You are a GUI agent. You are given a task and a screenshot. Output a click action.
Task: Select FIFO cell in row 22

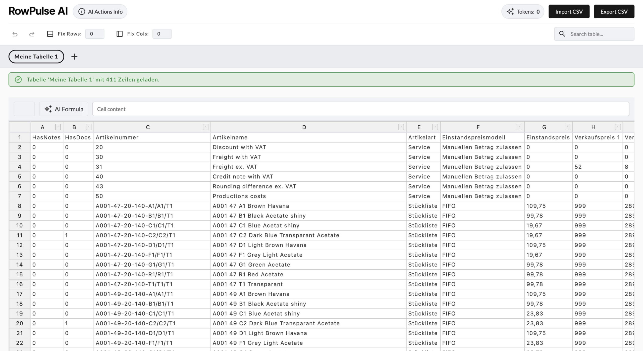tap(482, 343)
